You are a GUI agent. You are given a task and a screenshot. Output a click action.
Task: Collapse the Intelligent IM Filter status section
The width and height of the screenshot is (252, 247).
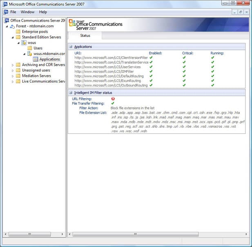pyautogui.click(x=71, y=93)
